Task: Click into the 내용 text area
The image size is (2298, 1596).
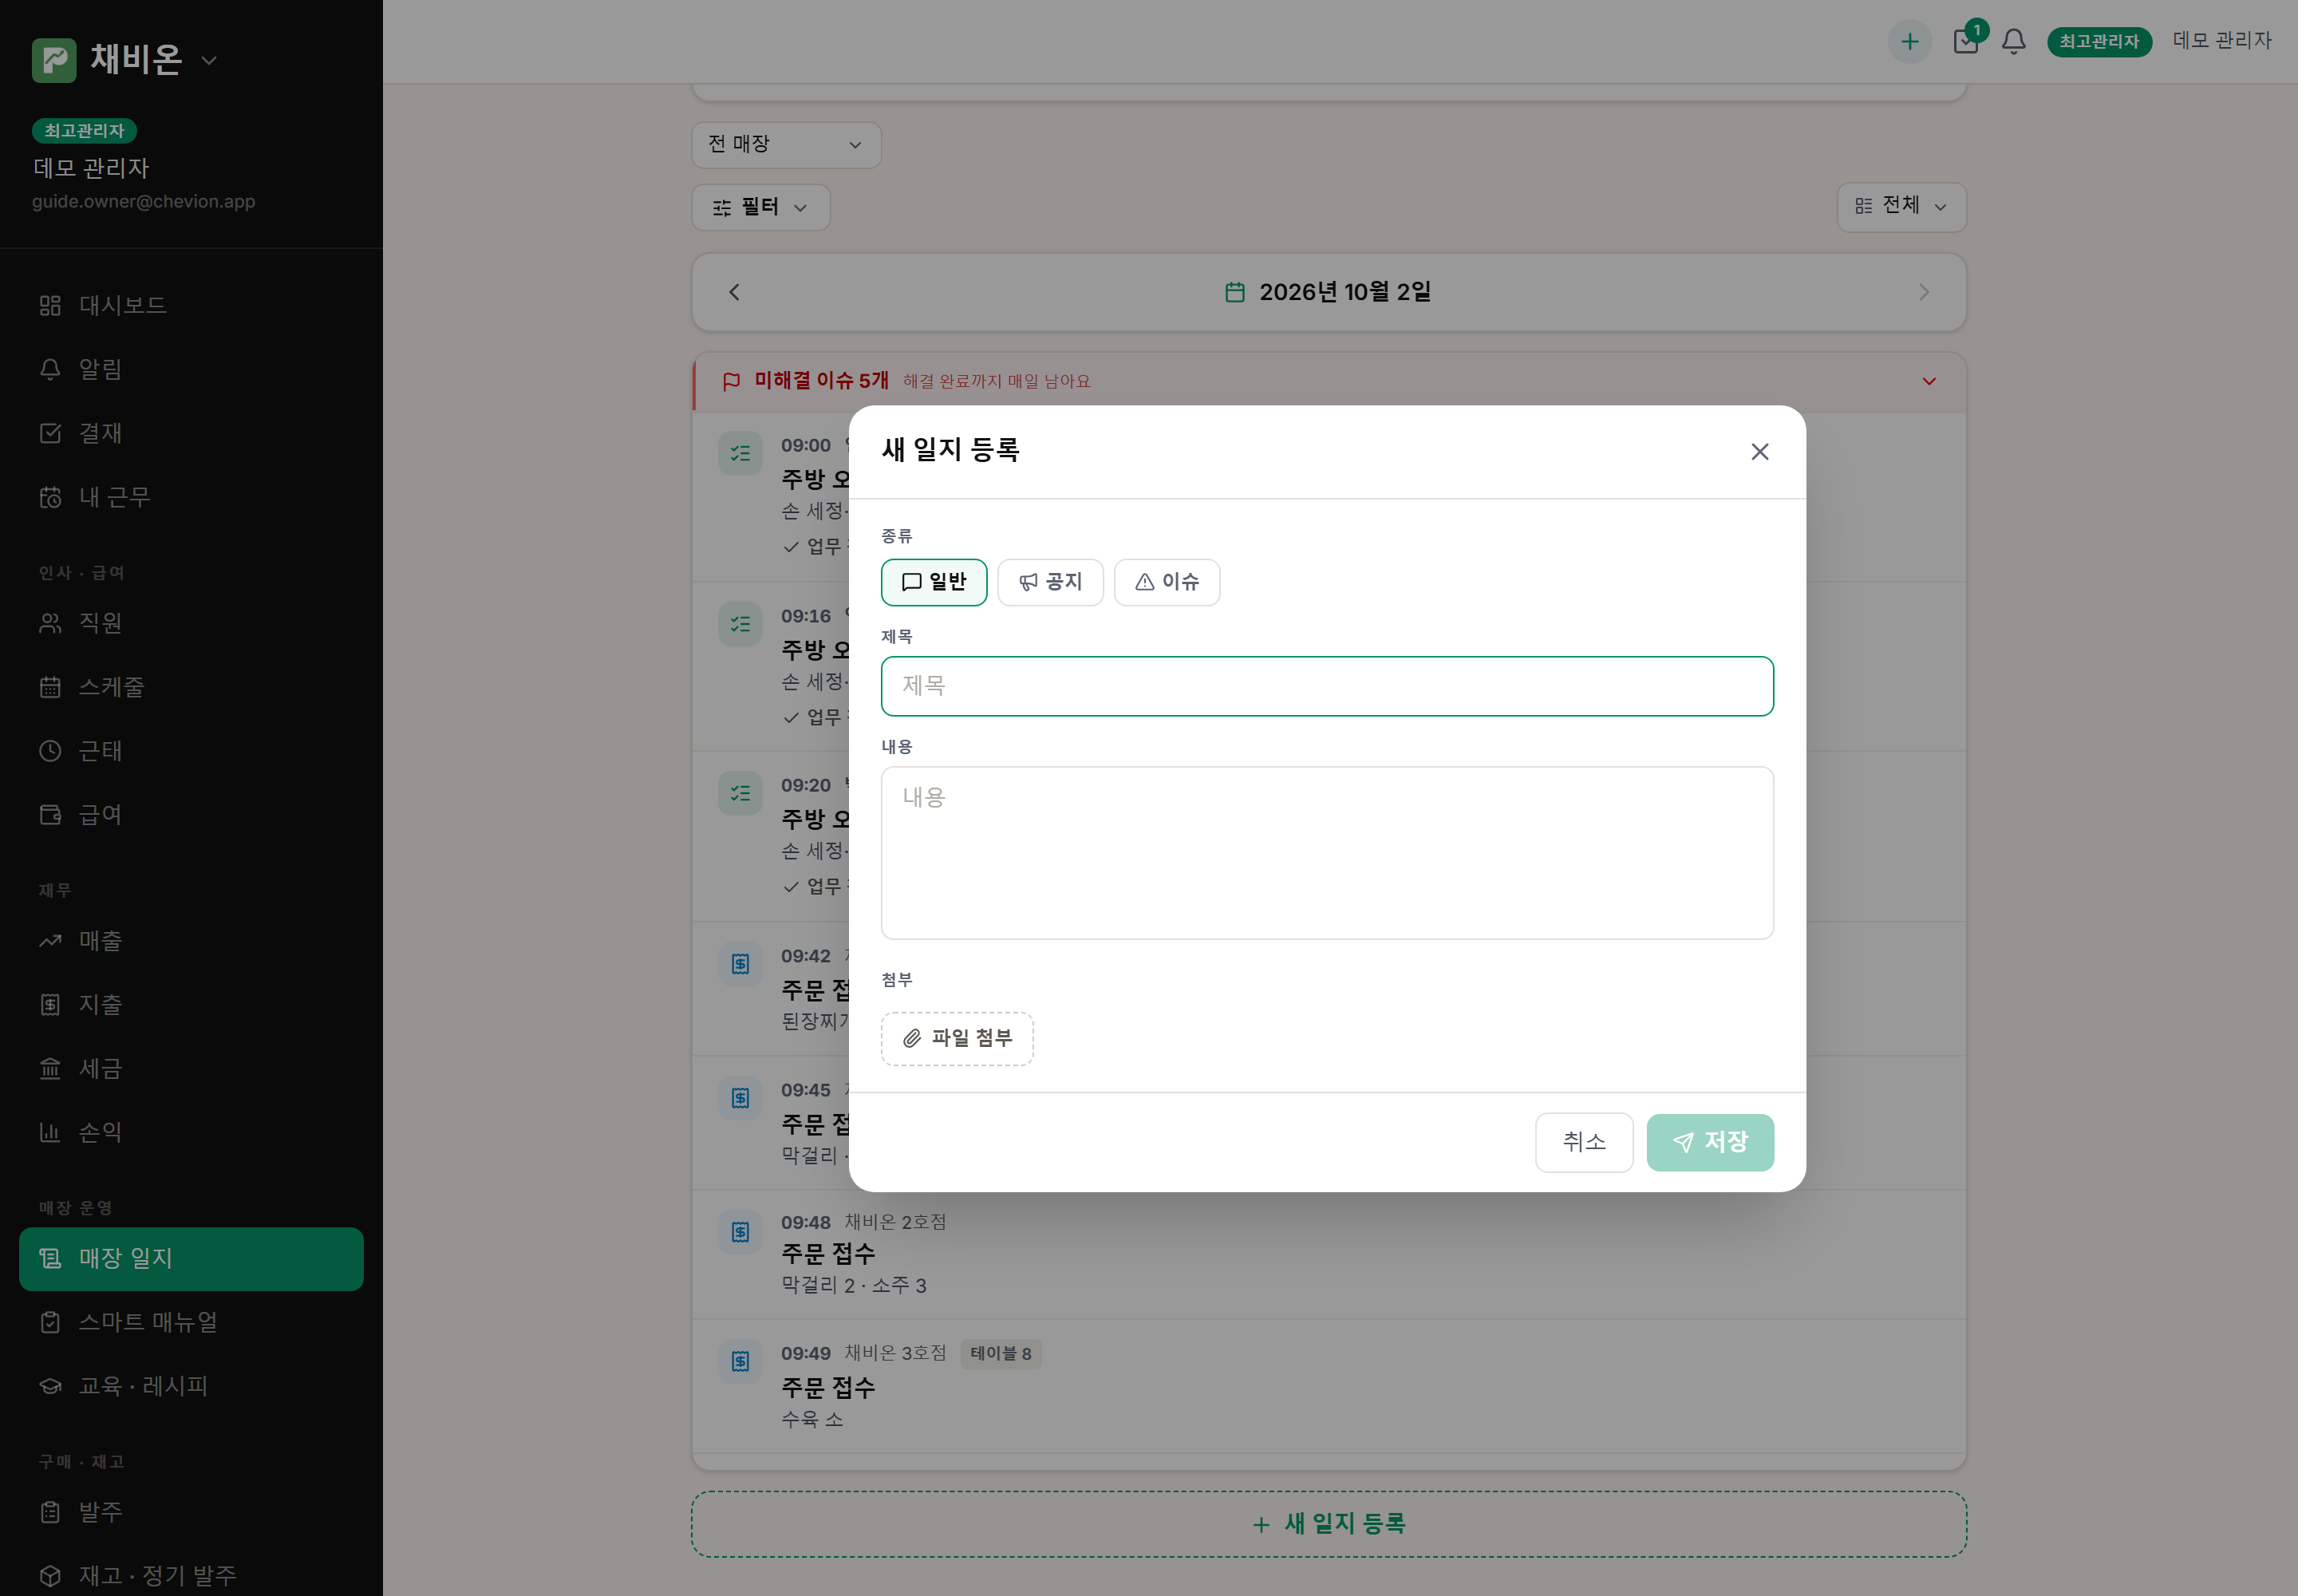Action: pos(1326,853)
